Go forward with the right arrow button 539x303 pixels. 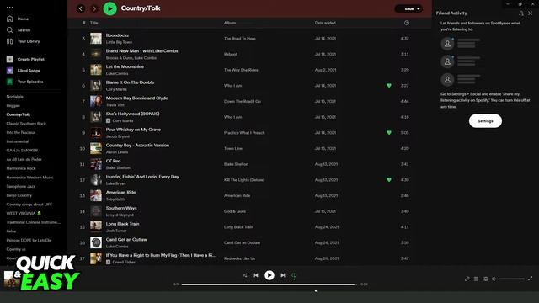94,8
